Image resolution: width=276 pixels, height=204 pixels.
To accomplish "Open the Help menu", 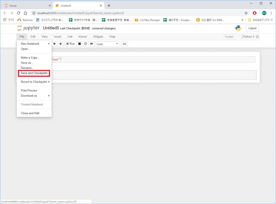I will [112, 37].
